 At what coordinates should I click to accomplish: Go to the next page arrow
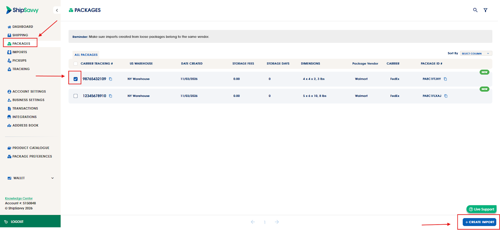pyautogui.click(x=277, y=222)
